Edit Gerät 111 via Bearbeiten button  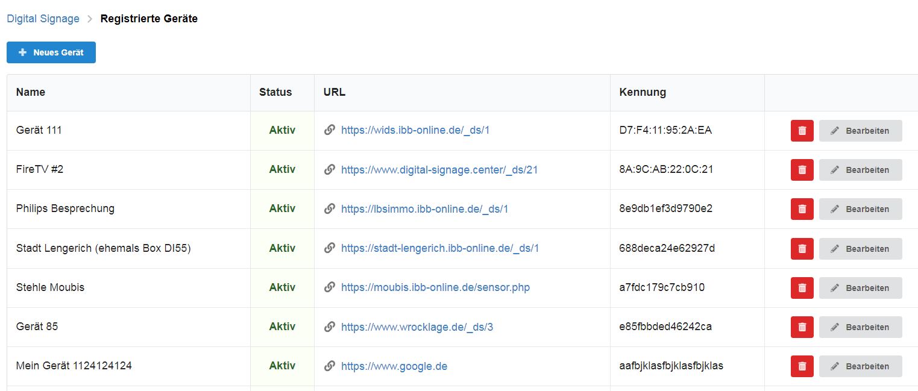(860, 131)
